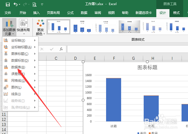Select the second chart style thumbnail

click(82, 27)
